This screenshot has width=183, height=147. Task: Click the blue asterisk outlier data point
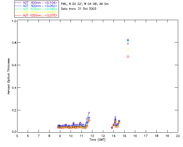pyautogui.click(x=128, y=40)
